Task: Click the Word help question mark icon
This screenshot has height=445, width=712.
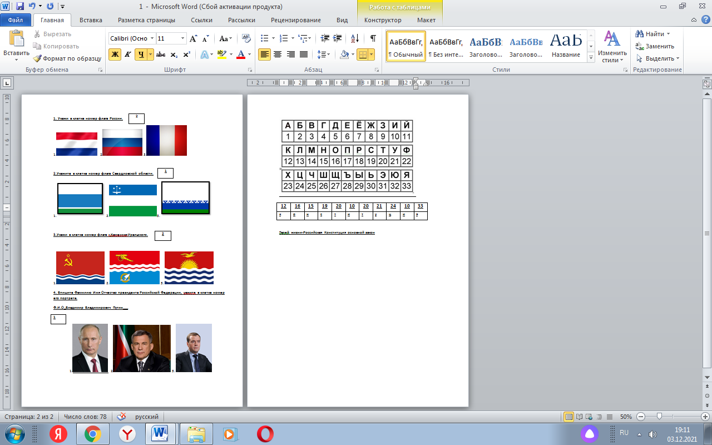Action: point(705,20)
